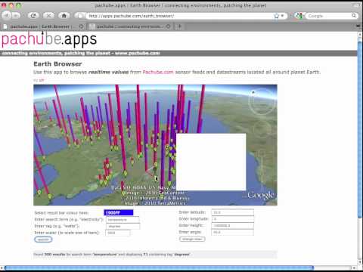Click the horizontal scrollbar thumb
The height and width of the screenshot is (272, 363).
click(160, 267)
